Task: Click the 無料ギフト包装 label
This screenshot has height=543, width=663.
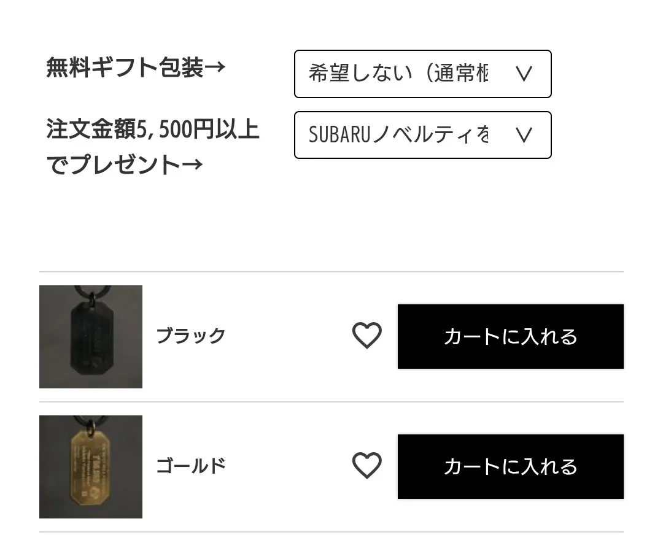Action: coord(124,67)
